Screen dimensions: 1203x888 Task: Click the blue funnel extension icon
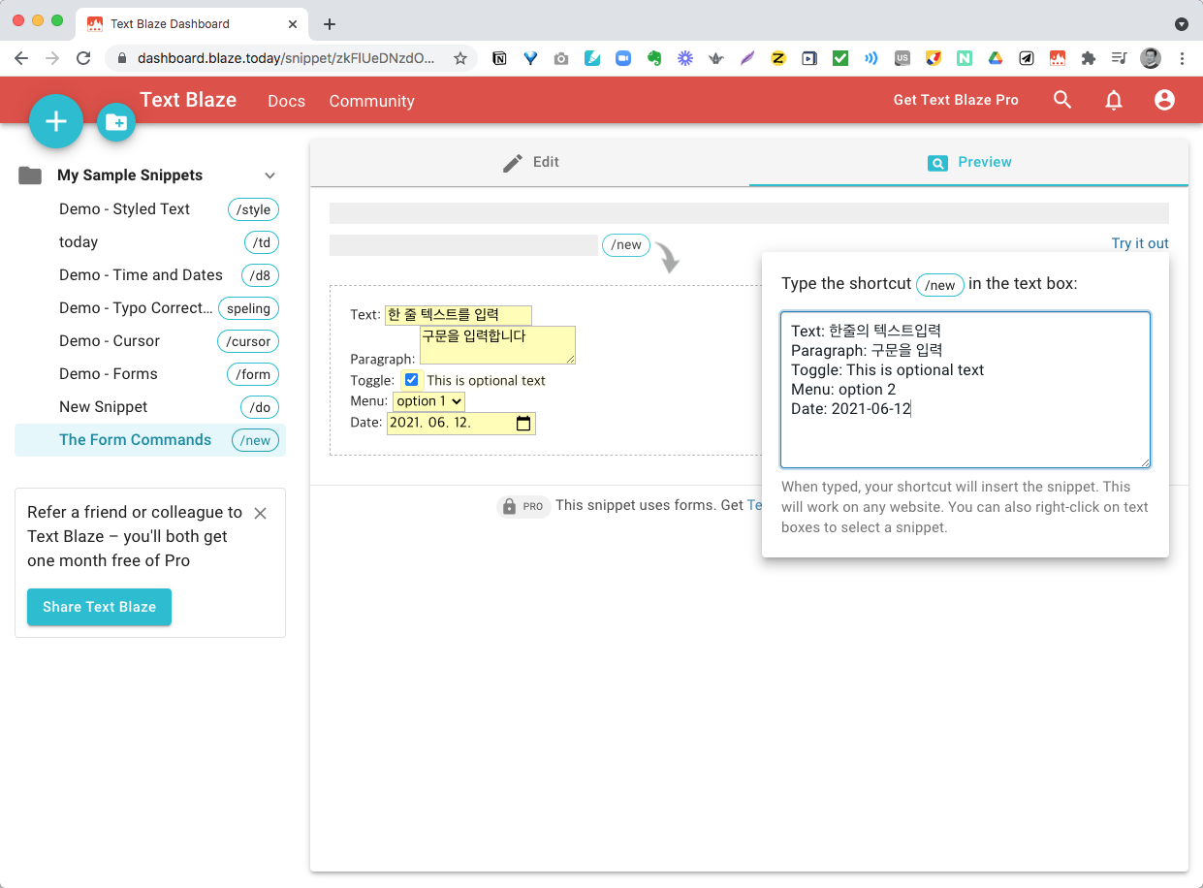tap(530, 58)
